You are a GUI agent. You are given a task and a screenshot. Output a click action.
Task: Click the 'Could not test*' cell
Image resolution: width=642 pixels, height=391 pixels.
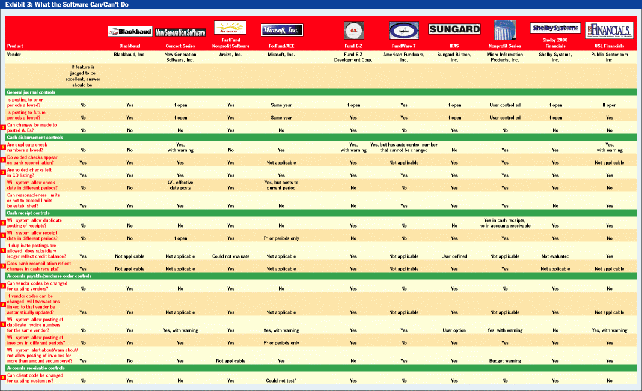281,381
